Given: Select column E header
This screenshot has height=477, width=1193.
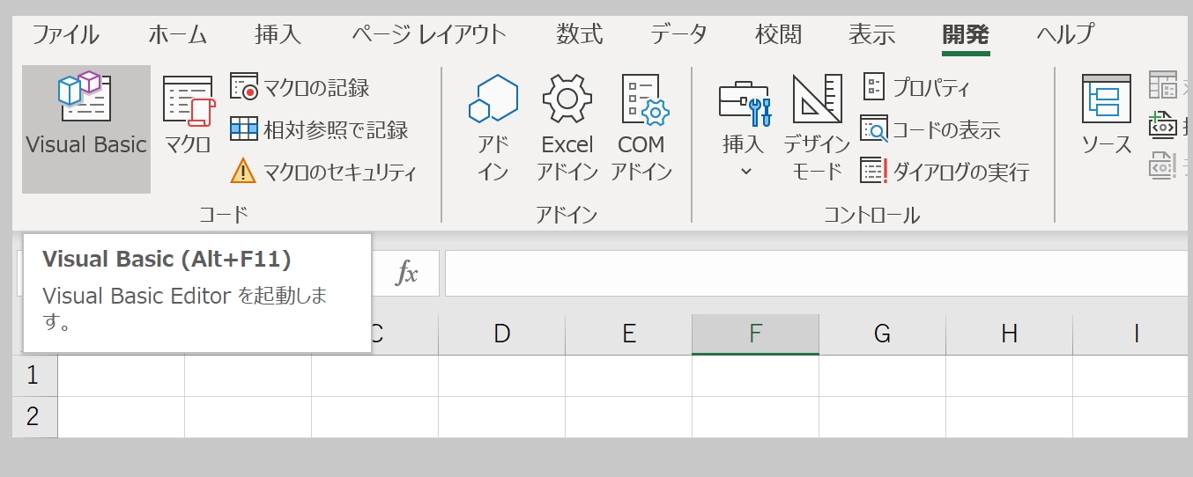Looking at the screenshot, I should point(629,334).
